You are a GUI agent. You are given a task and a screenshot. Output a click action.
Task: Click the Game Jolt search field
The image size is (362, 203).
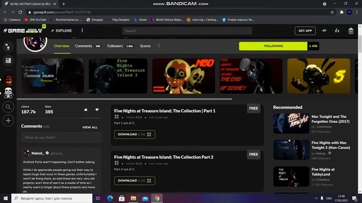[x=187, y=30]
